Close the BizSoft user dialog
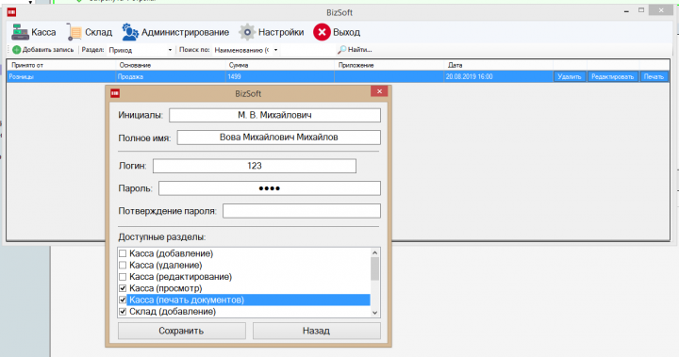The height and width of the screenshot is (357, 679). [x=379, y=91]
